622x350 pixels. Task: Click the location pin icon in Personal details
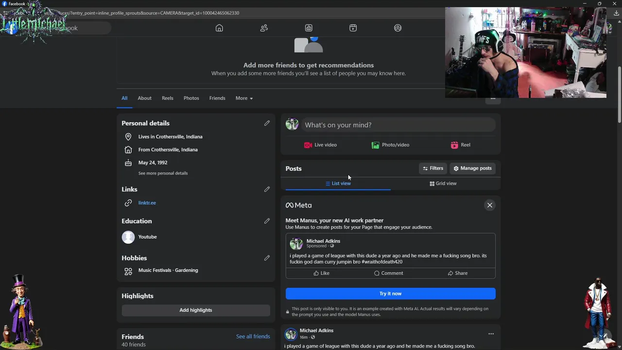pyautogui.click(x=128, y=137)
